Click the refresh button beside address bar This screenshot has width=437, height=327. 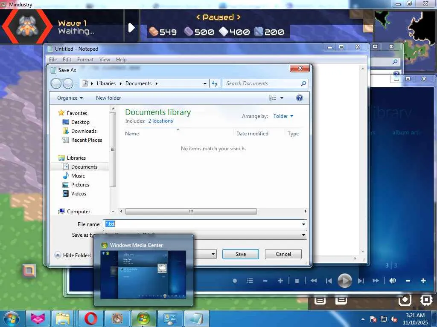point(215,83)
